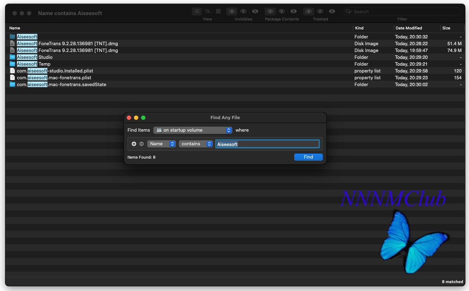The image size is (469, 291).
Task: Click the plus icon to add search rule
Action: 134,144
